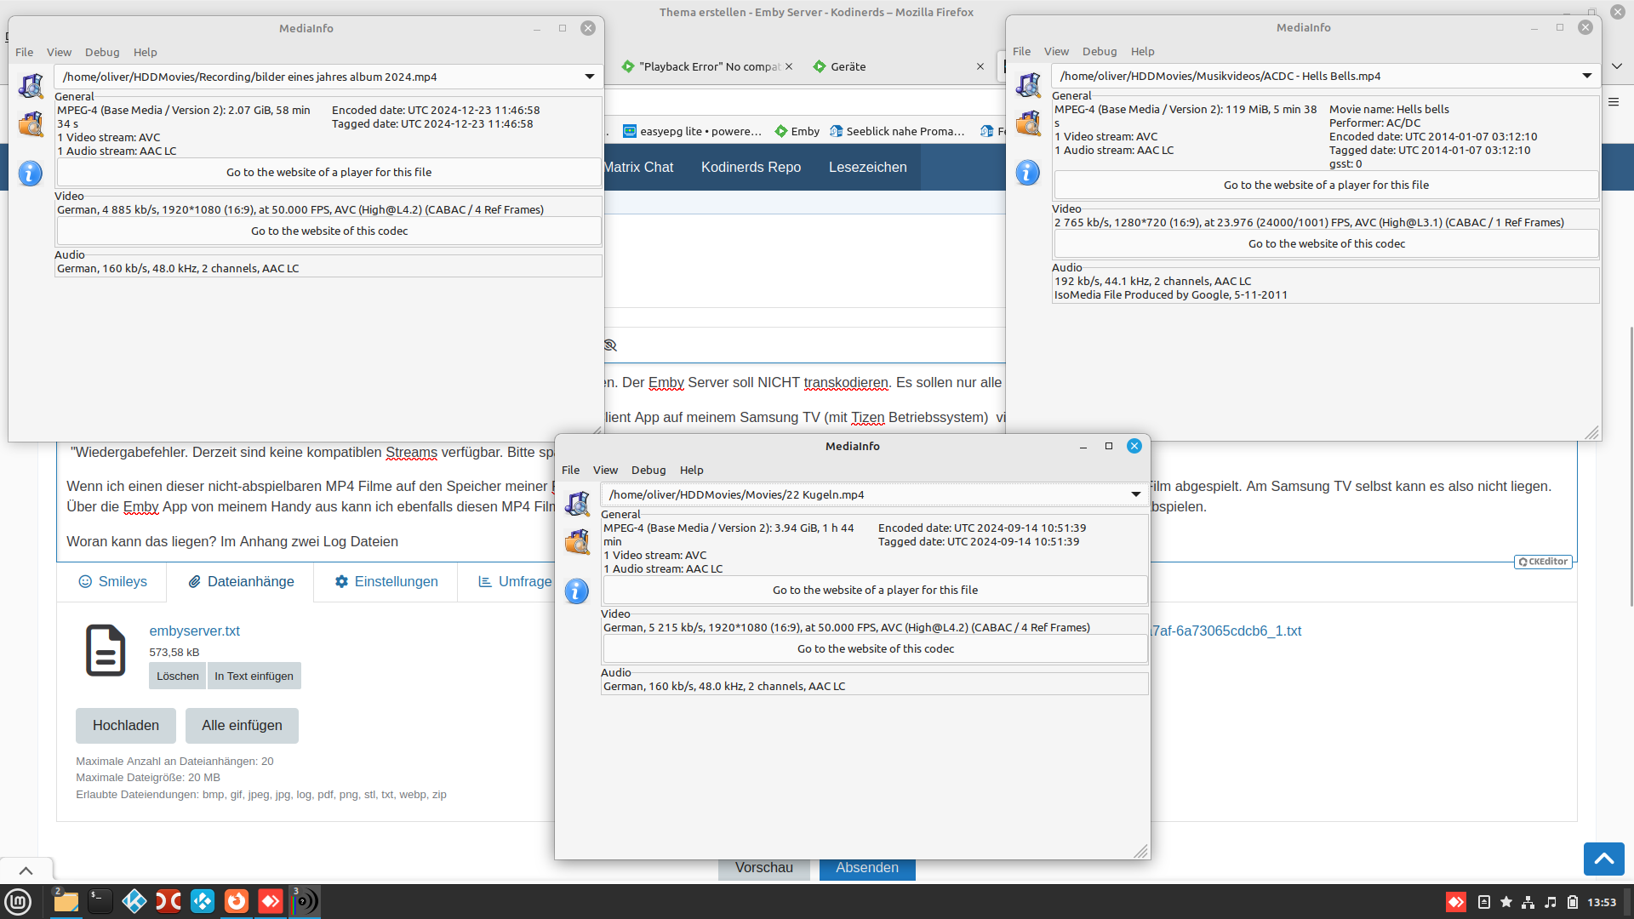Image resolution: width=1634 pixels, height=919 pixels.
Task: Expand file path dropdown for bilder eines jahres album
Action: tap(589, 77)
